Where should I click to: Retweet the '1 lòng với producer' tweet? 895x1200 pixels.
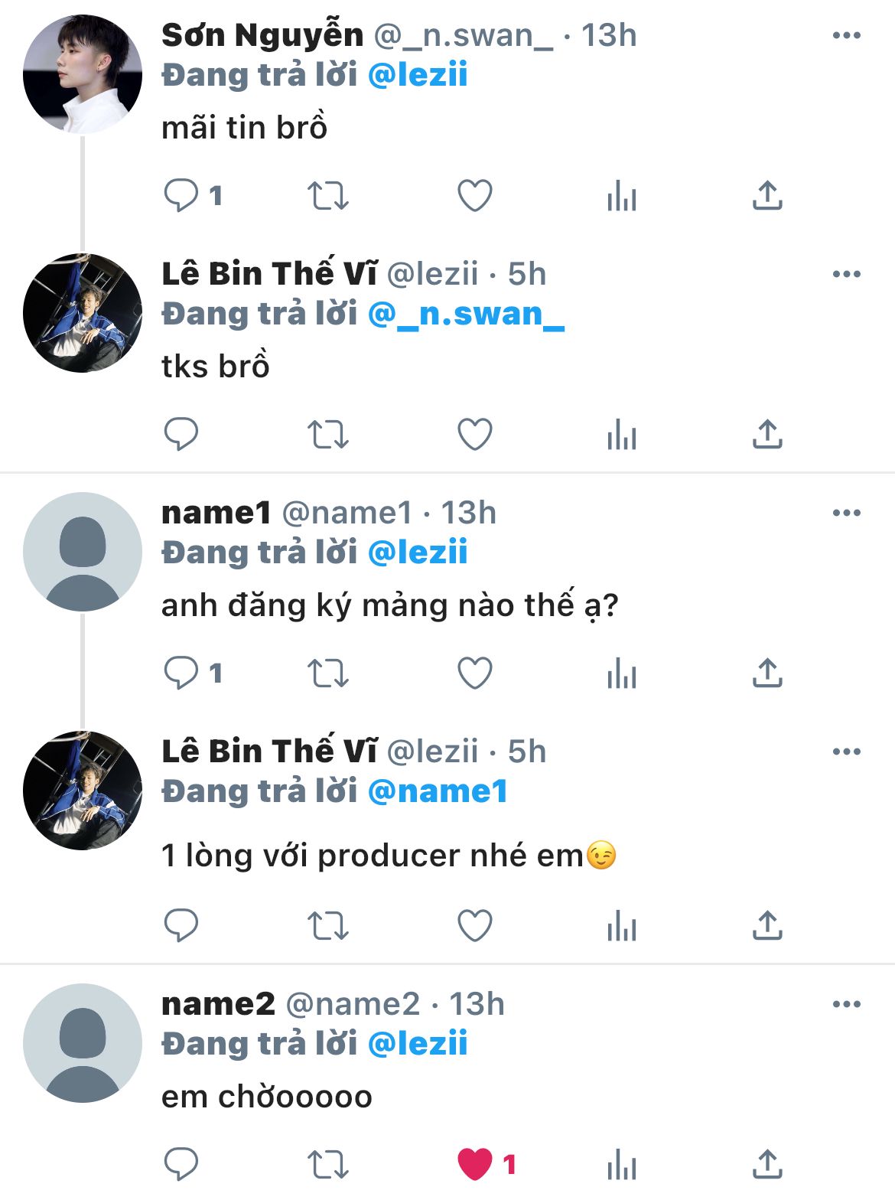coord(327,925)
